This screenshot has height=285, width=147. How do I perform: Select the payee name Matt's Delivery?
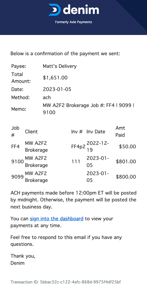[x=60, y=66]
